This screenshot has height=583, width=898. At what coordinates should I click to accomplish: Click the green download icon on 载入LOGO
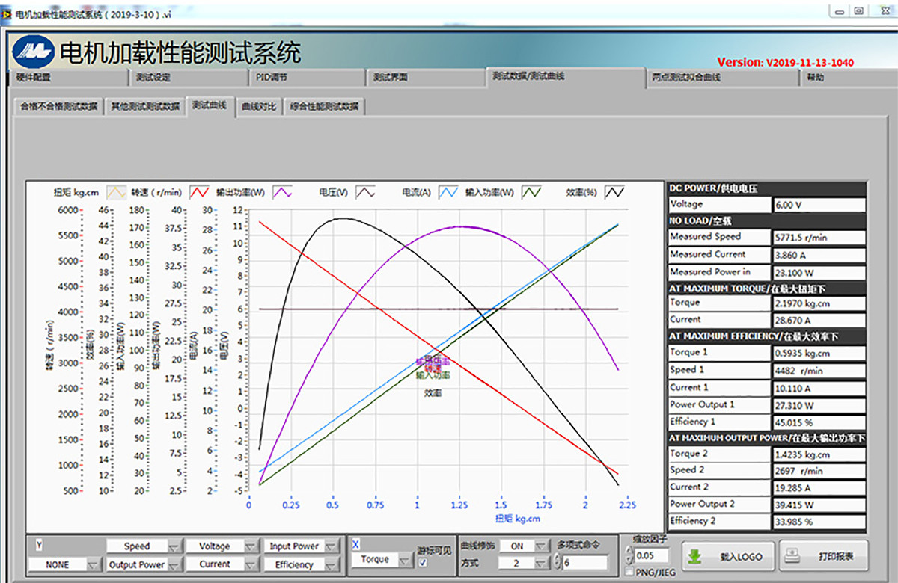click(x=694, y=557)
